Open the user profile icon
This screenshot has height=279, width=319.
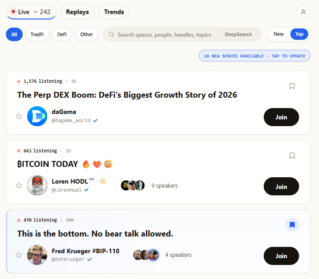(303, 12)
